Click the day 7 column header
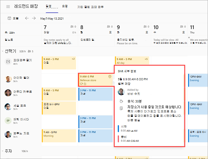 [x=60, y=29]
